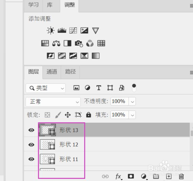Screen dimensions: 193x181
Task: Add an Exposure adjustment
Action: point(84,30)
